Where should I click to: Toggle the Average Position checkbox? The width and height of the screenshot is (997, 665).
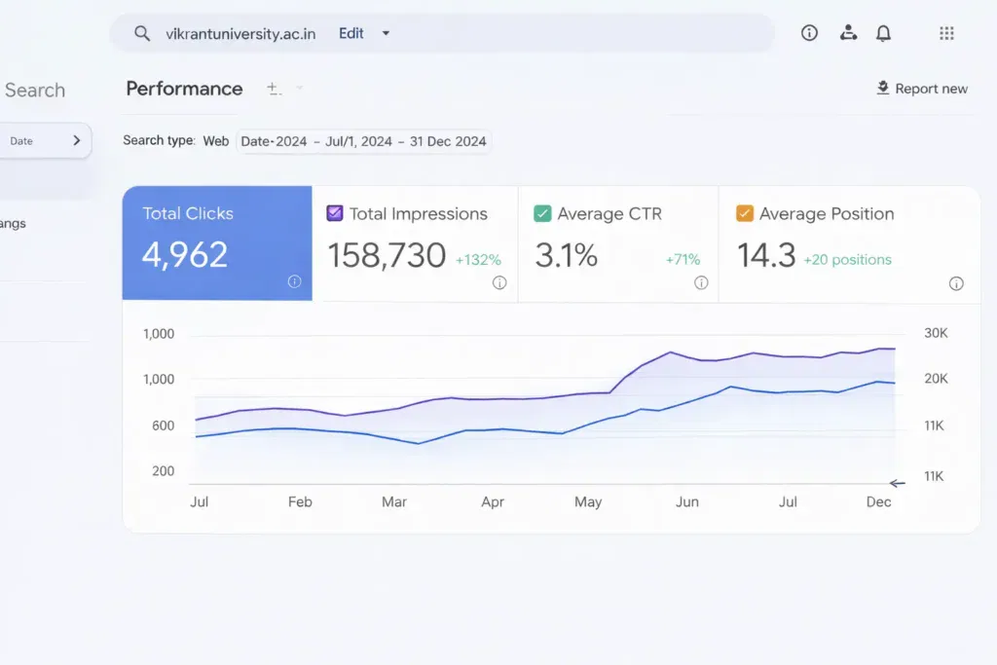745,213
